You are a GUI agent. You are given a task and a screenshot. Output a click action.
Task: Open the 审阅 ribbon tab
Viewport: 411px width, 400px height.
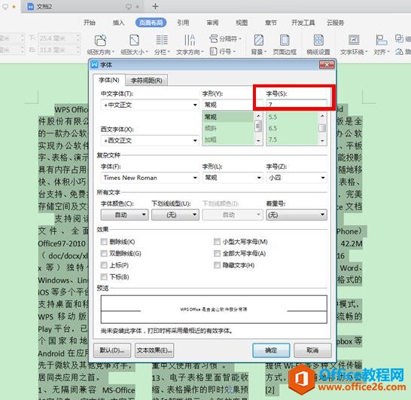click(212, 23)
